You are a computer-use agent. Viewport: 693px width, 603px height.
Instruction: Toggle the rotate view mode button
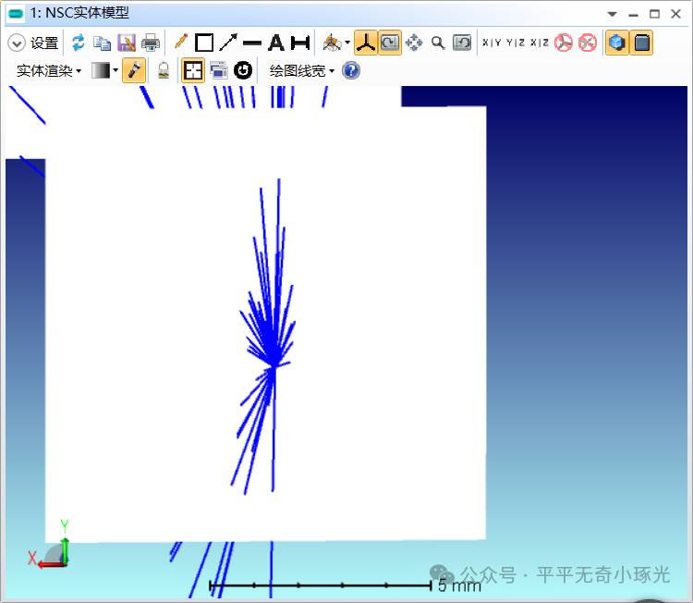(x=390, y=43)
